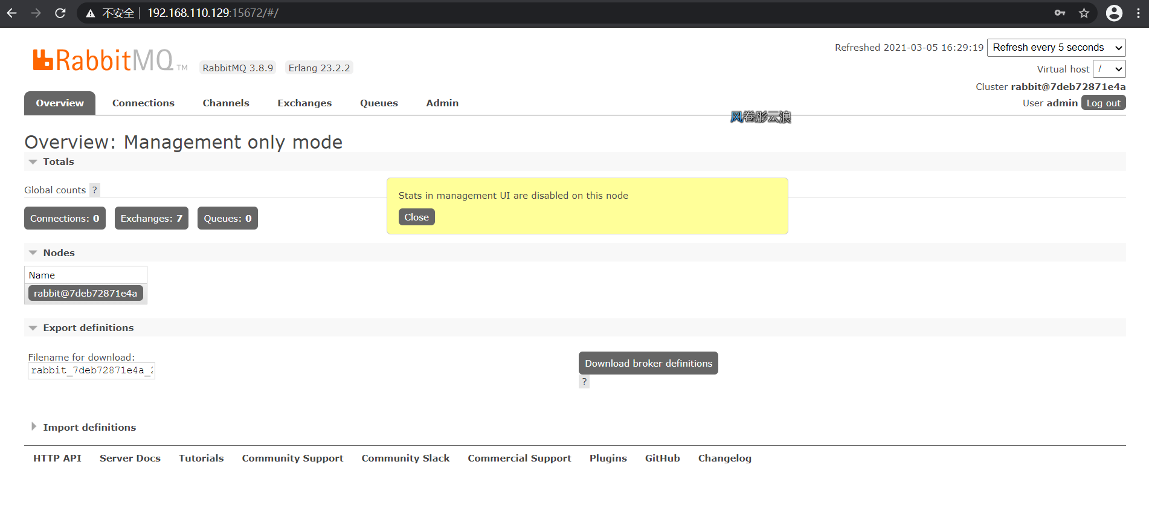Click the Erlang 23.2.2 version label

point(319,68)
